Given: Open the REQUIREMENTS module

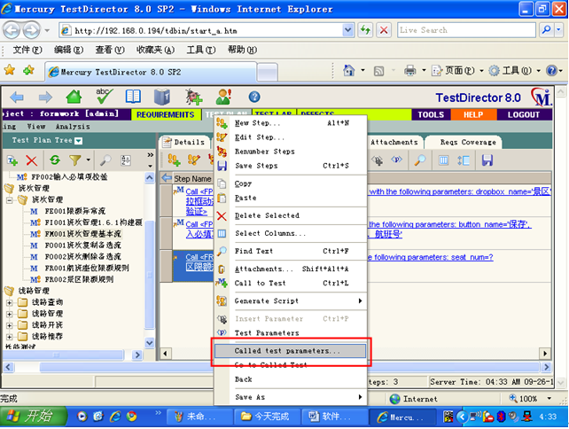Looking at the screenshot, I should pos(165,114).
